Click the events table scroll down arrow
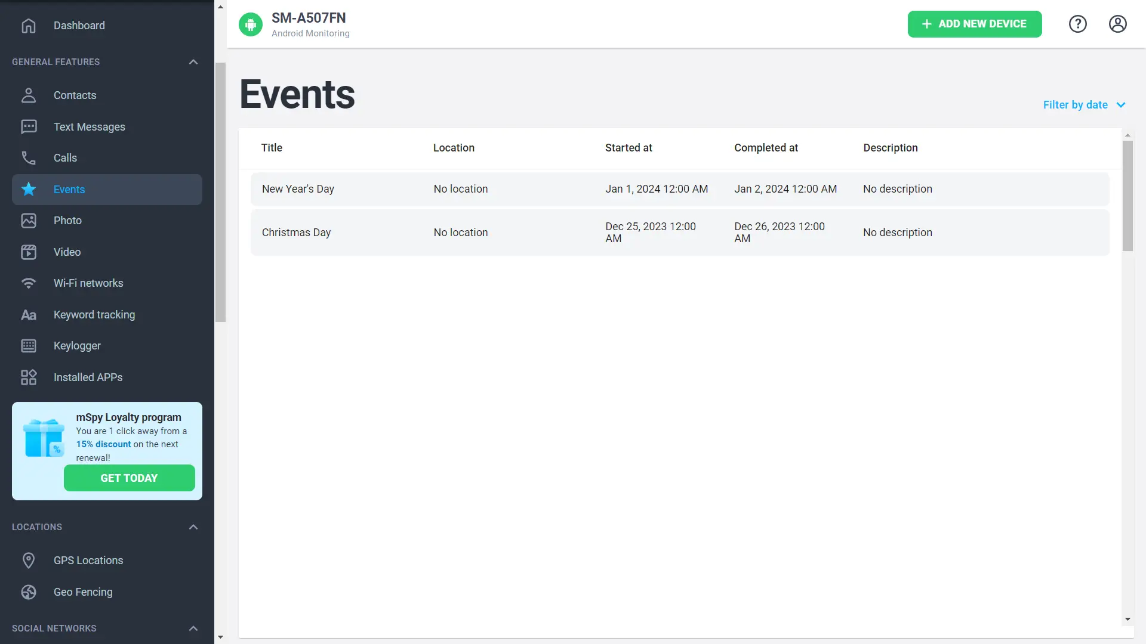Screen dimensions: 1146x644 tap(1127, 620)
